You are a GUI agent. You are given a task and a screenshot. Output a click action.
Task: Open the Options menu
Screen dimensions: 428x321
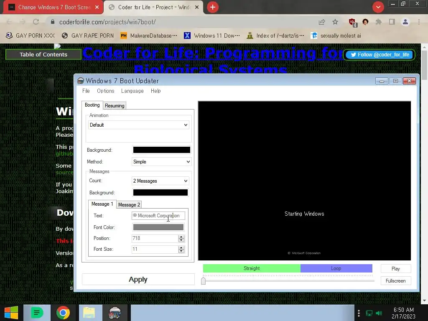pos(106,91)
